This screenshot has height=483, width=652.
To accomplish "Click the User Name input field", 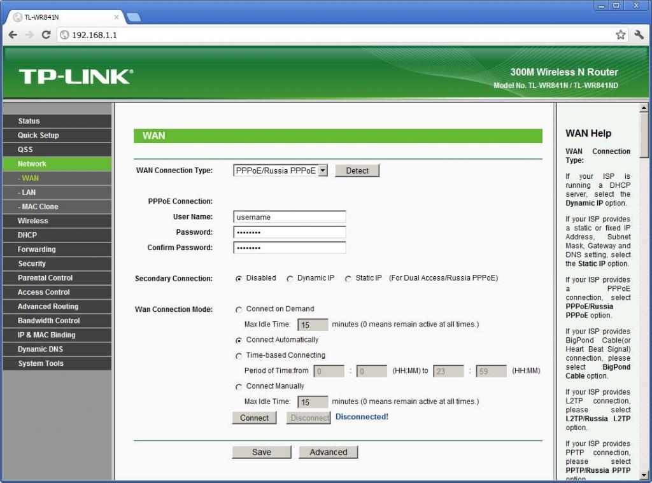I will [290, 217].
